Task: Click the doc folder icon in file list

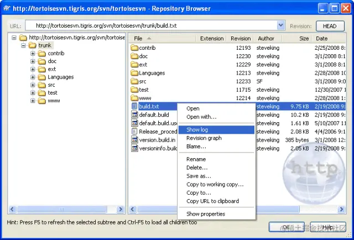Action: [134, 56]
